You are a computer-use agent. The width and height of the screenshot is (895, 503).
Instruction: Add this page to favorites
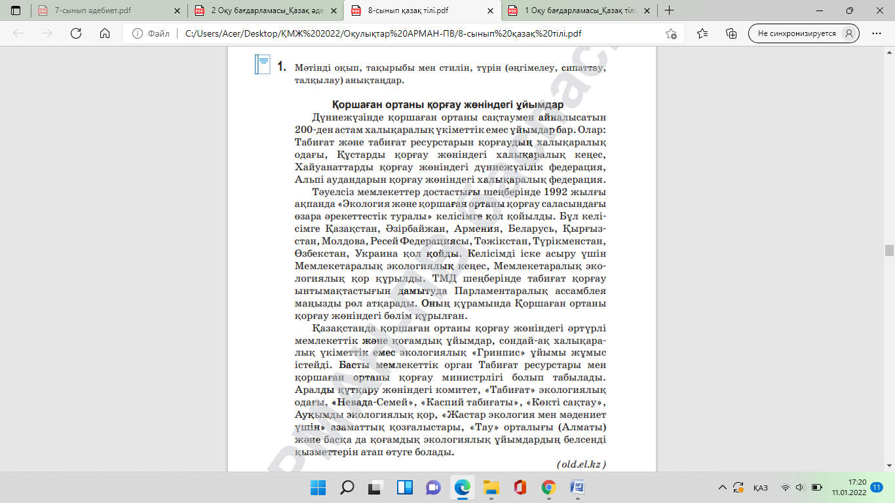pyautogui.click(x=671, y=33)
